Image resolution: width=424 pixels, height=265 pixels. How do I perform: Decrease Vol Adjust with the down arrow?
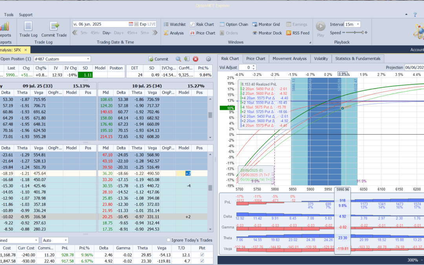(x=254, y=69)
